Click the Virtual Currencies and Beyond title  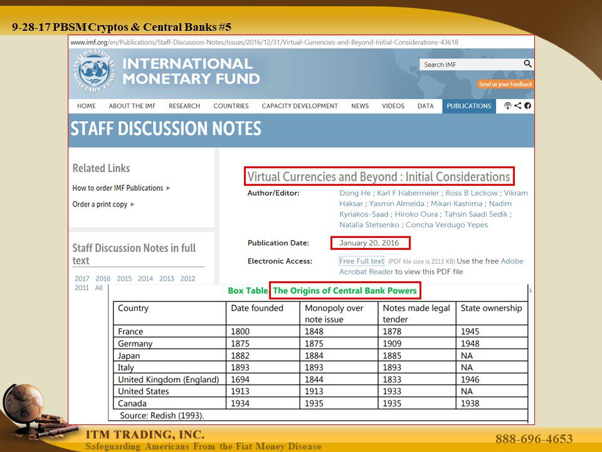click(x=379, y=176)
